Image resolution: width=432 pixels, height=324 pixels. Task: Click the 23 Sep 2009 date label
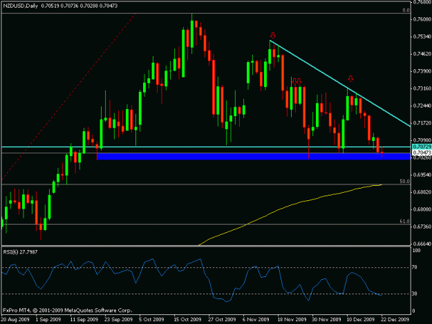pos(118,320)
